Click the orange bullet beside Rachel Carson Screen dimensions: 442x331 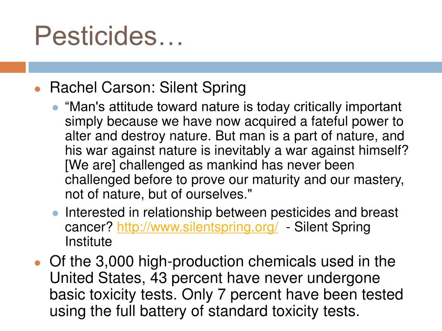[38, 89]
